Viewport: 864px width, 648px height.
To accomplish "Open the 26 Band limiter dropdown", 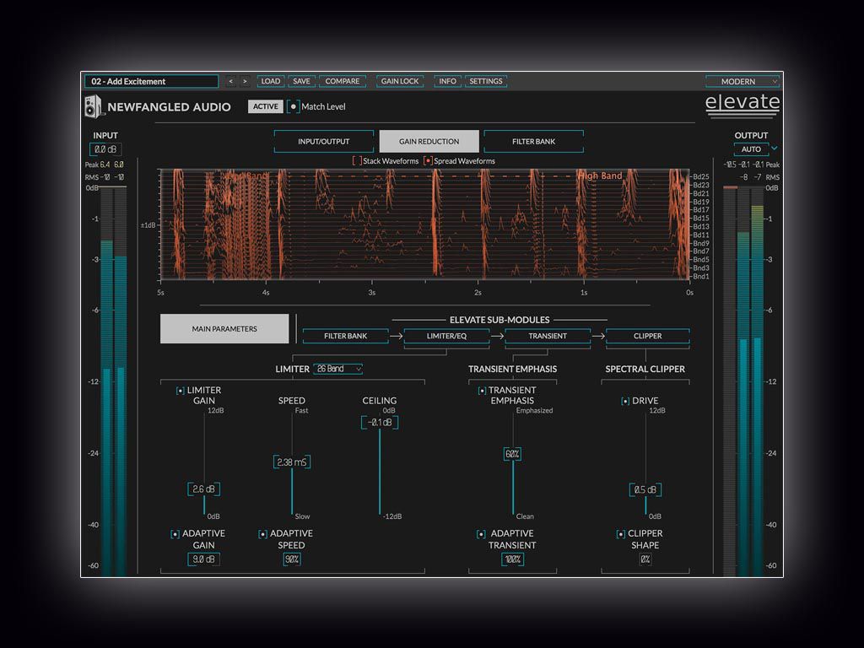I will coord(337,369).
